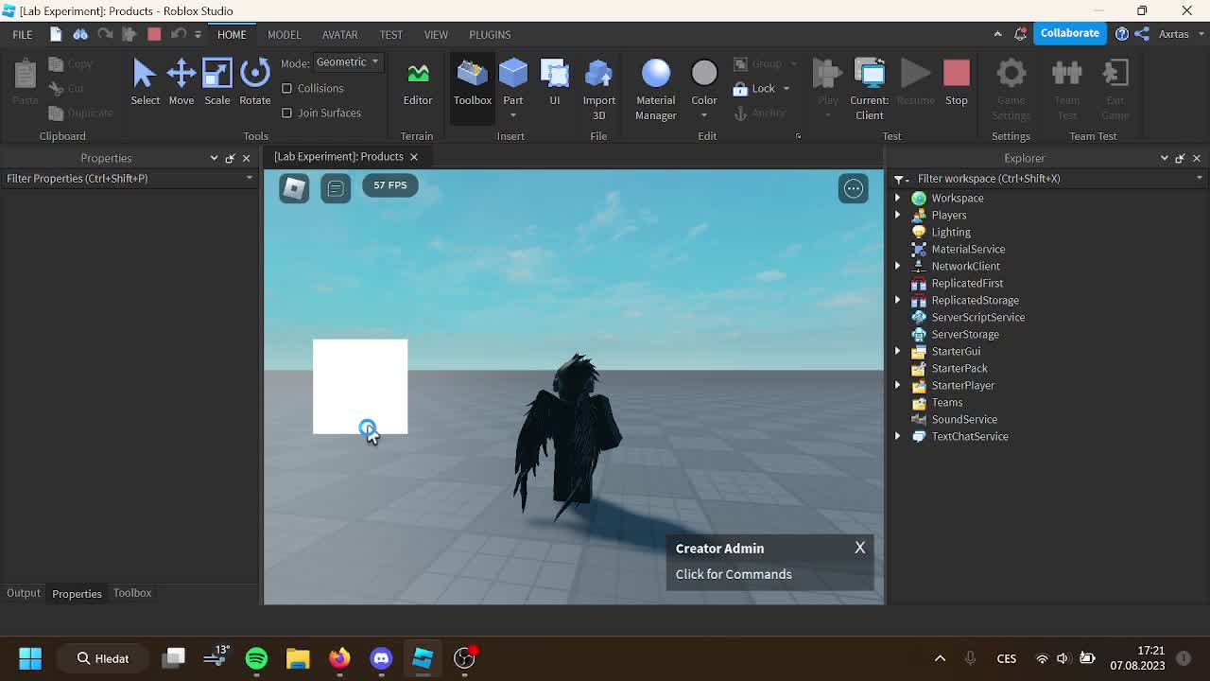Click Import 3D file button

pos(598,90)
